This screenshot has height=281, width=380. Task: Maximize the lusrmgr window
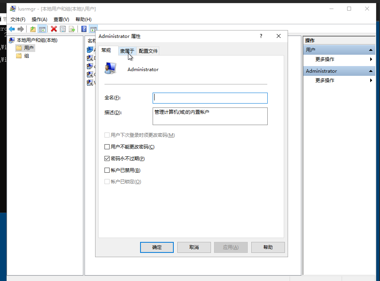[349, 9]
